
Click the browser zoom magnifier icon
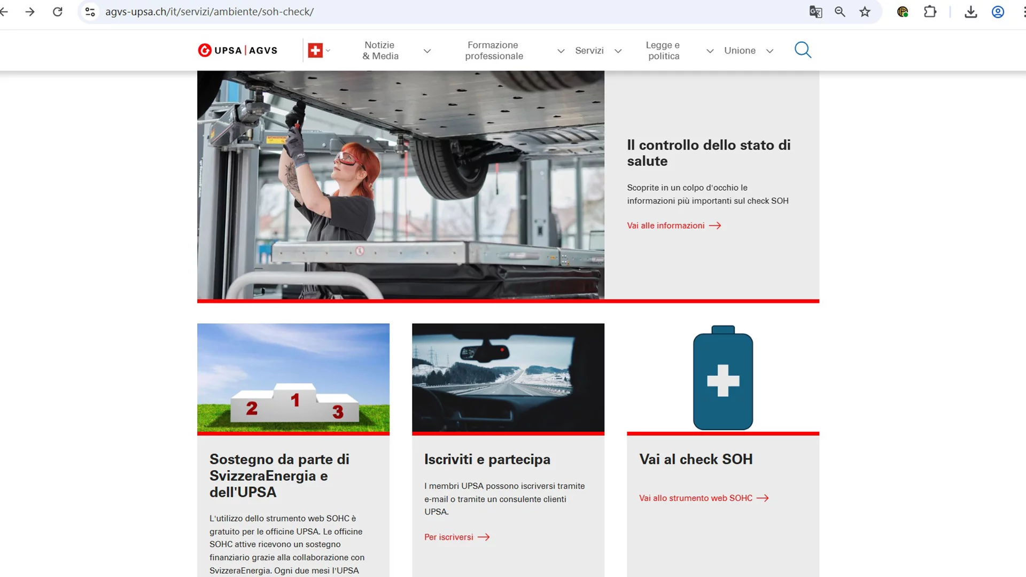(840, 12)
